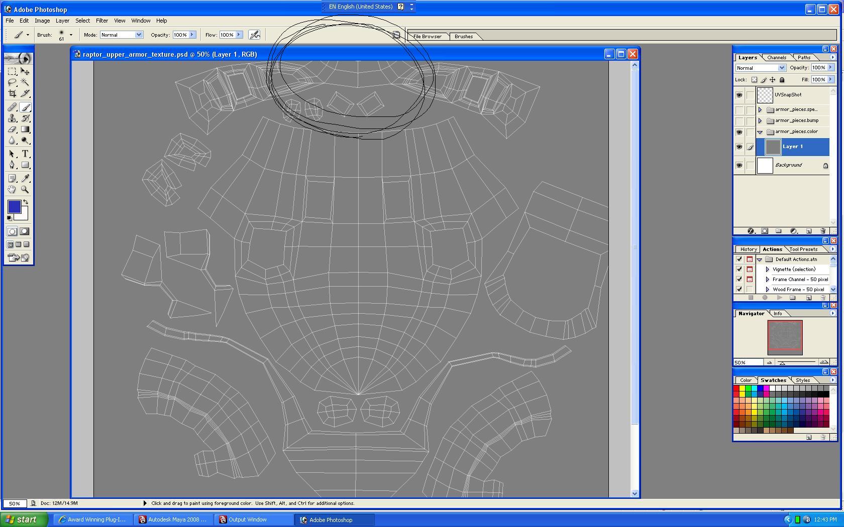The width and height of the screenshot is (844, 527).
Task: Open the brush Mode dropdown
Action: (122, 35)
